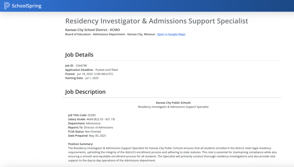Click the Starting Date Jul 1, 2025
Image resolution: width=294 pixels, height=167 pixels.
(92, 78)
